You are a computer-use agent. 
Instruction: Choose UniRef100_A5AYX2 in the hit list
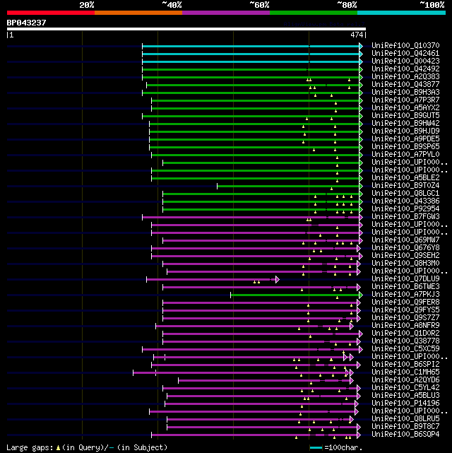[x=405, y=108]
